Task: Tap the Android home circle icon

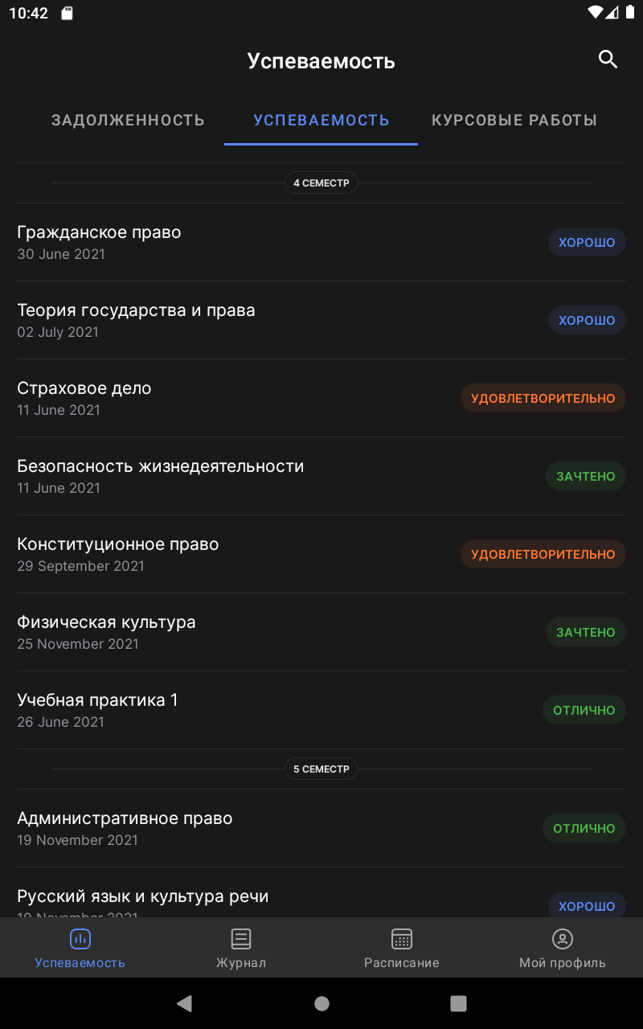Action: click(321, 1002)
